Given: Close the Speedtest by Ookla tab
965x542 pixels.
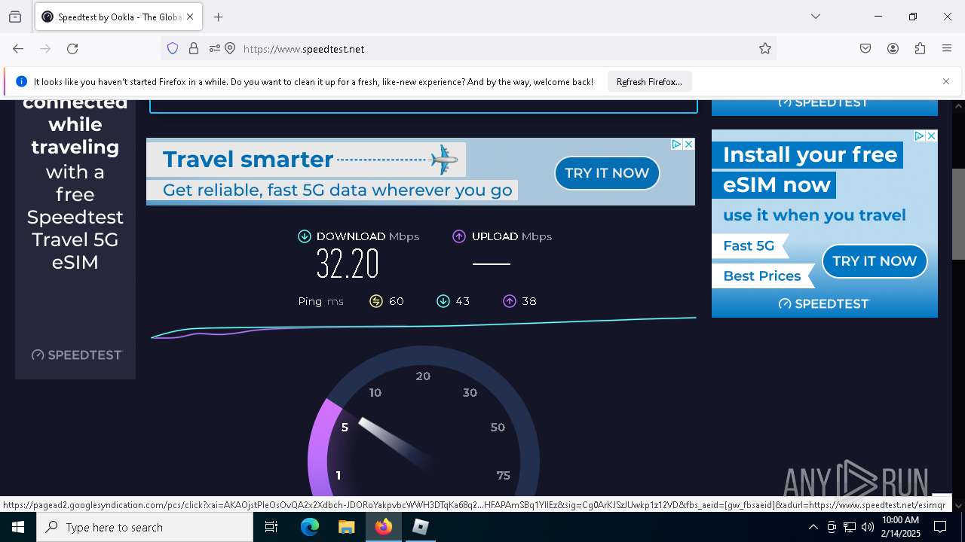Looking at the screenshot, I should coord(190,17).
